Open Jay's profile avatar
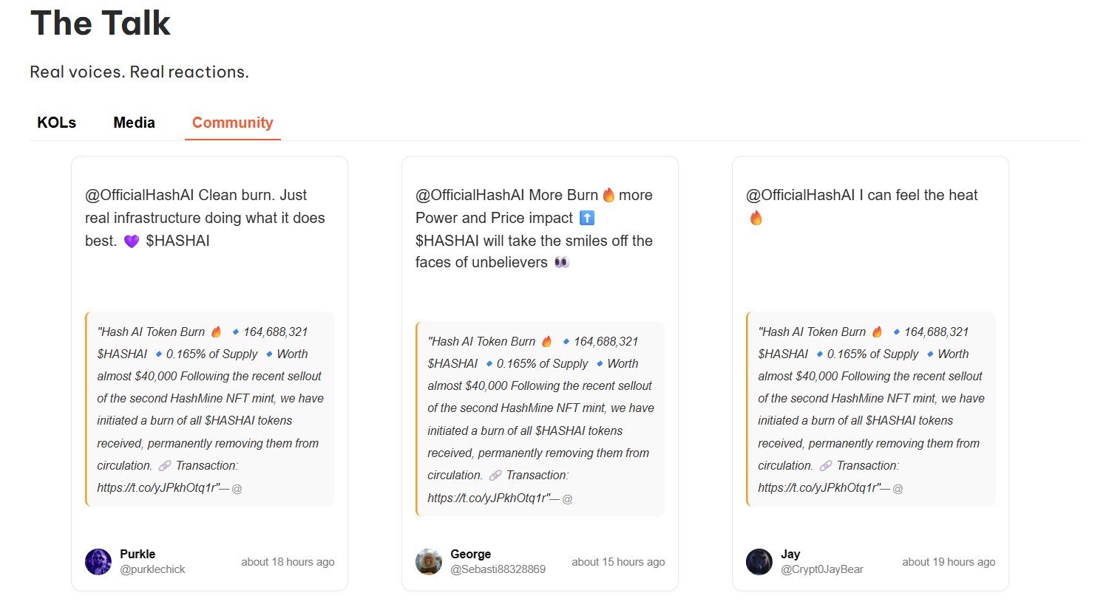This screenshot has width=1109, height=607. tap(759, 562)
